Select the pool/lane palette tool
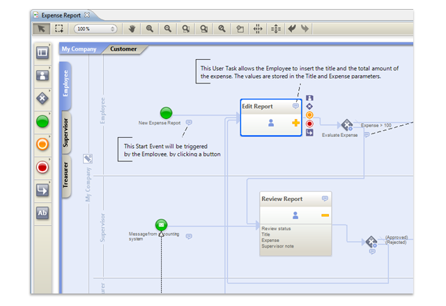Screen dimensions: 446x306 (43, 53)
